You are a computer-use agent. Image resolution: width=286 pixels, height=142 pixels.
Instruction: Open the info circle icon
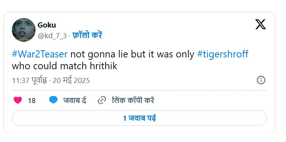[261, 80]
